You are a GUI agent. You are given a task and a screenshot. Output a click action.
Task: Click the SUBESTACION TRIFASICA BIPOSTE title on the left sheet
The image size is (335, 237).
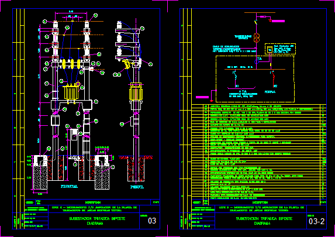pos(97,219)
